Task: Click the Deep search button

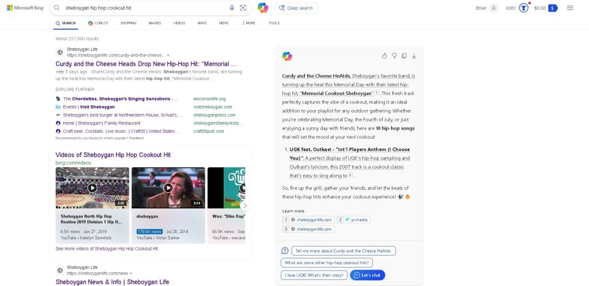Action: 296,8
